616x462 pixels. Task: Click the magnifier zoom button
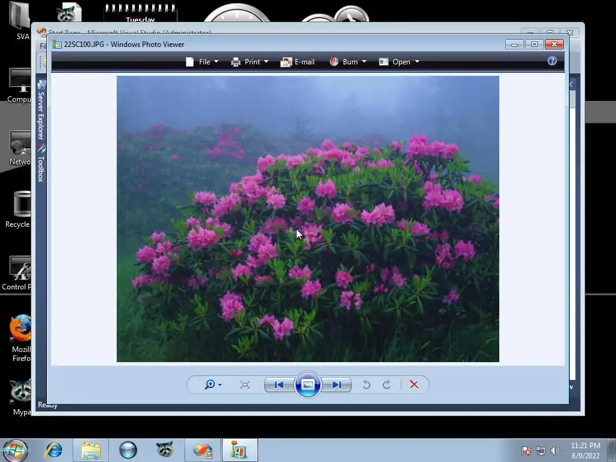[x=210, y=384]
